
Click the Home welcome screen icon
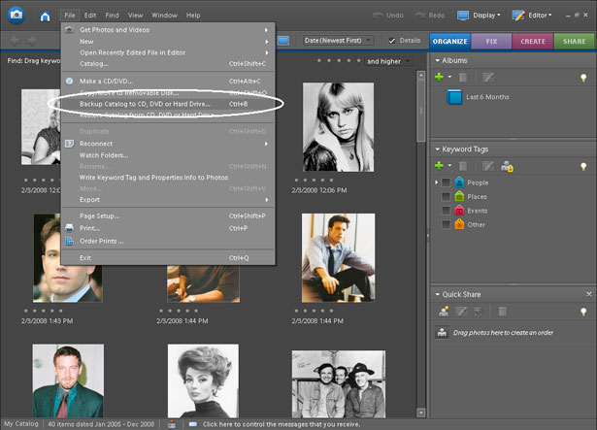click(x=46, y=16)
